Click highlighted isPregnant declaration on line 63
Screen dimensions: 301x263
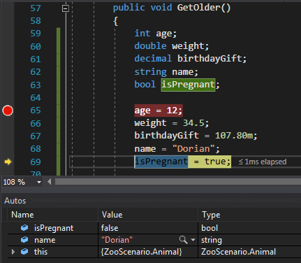click(188, 85)
